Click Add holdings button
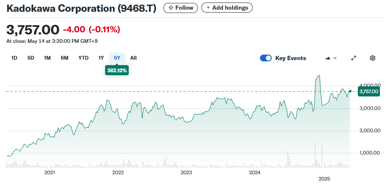 [227, 8]
